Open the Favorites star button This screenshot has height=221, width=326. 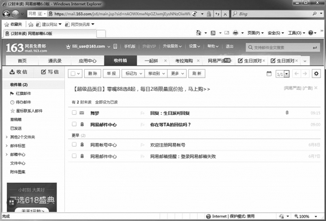(13, 24)
